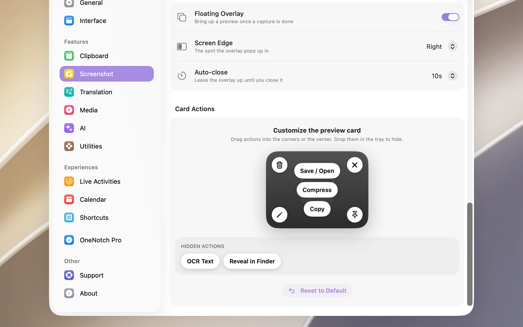The width and height of the screenshot is (523, 327).
Task: Click the Media sidebar icon
Action: click(69, 110)
